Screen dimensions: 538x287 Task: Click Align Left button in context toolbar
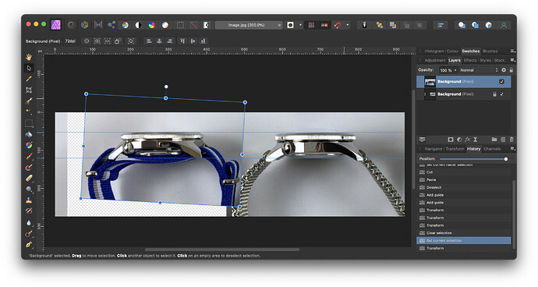[149, 41]
